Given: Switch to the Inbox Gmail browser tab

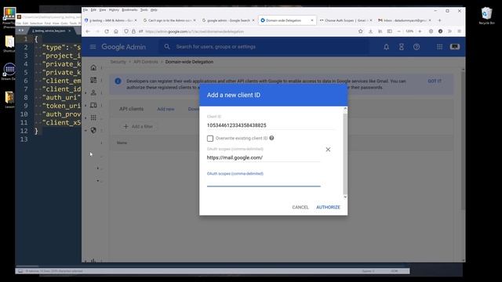Looking at the screenshot, I should point(404,20).
